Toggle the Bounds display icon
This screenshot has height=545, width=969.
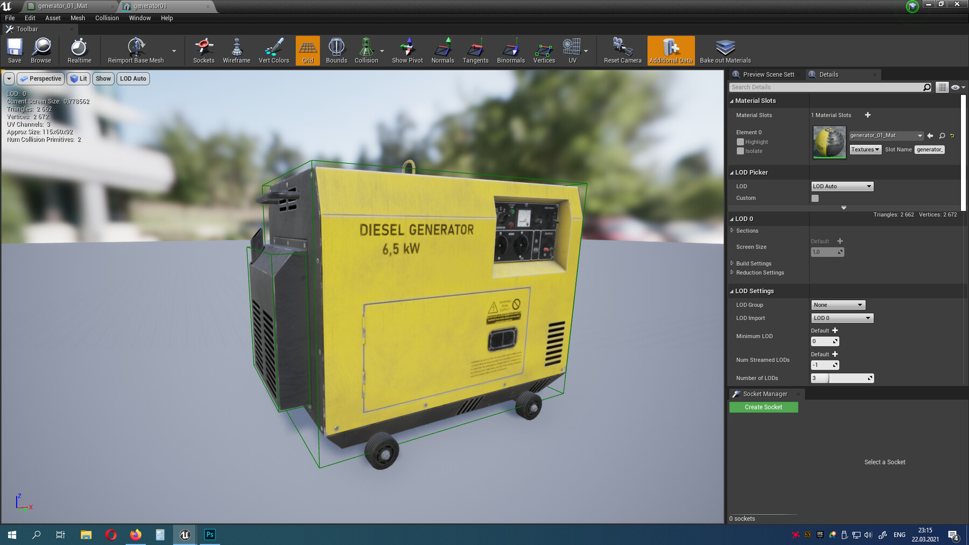336,50
